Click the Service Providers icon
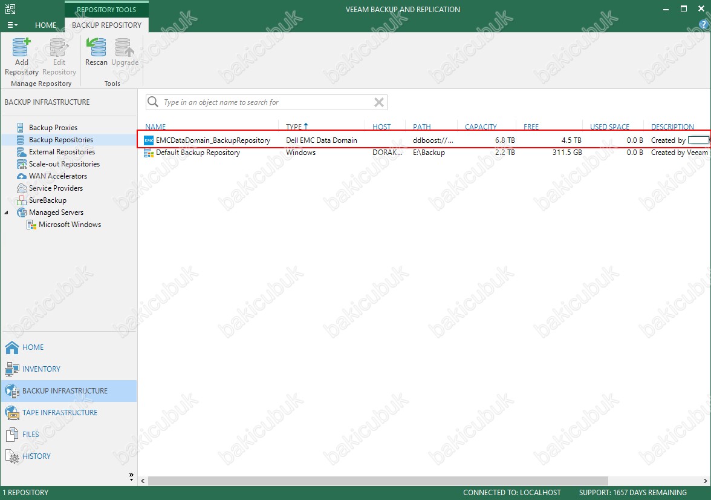This screenshot has width=711, height=500. point(21,188)
